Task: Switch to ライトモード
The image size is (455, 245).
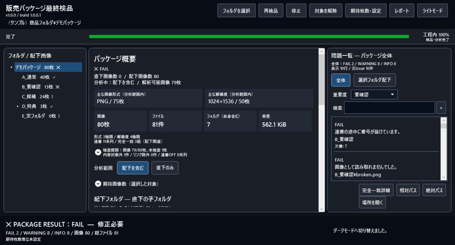Action: click(432, 11)
